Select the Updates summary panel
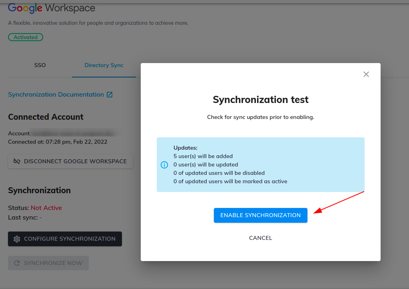 [x=260, y=164]
